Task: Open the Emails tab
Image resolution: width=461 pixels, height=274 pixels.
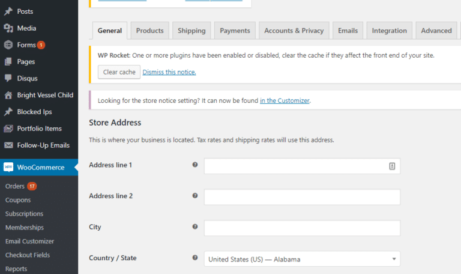Action: coord(348,31)
